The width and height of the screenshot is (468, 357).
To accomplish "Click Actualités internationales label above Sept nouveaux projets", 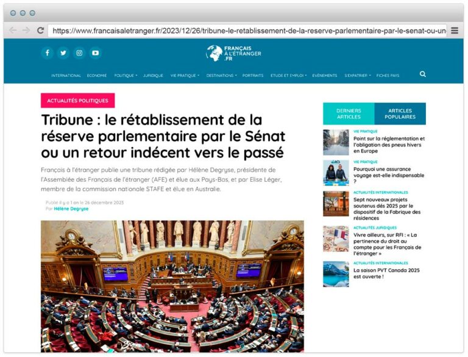I will [x=380, y=192].
